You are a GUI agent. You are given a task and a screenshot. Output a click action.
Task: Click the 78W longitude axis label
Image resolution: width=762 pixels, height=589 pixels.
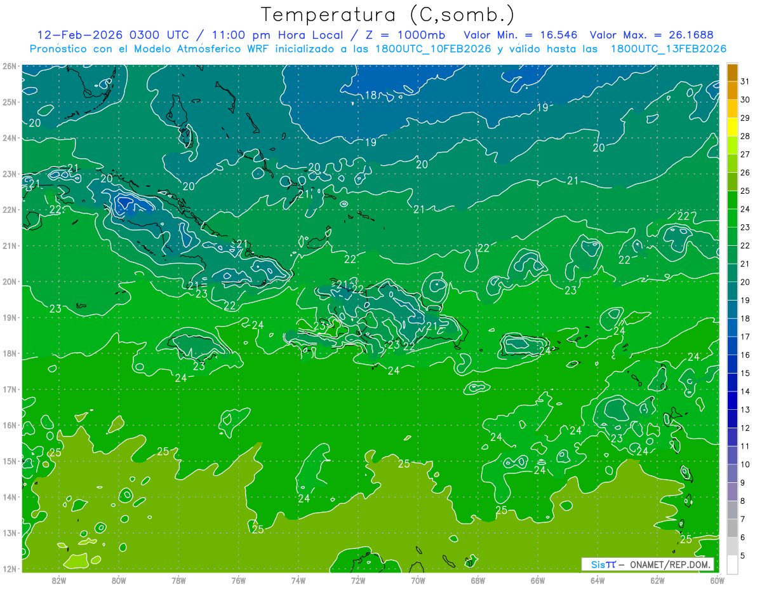(178, 580)
